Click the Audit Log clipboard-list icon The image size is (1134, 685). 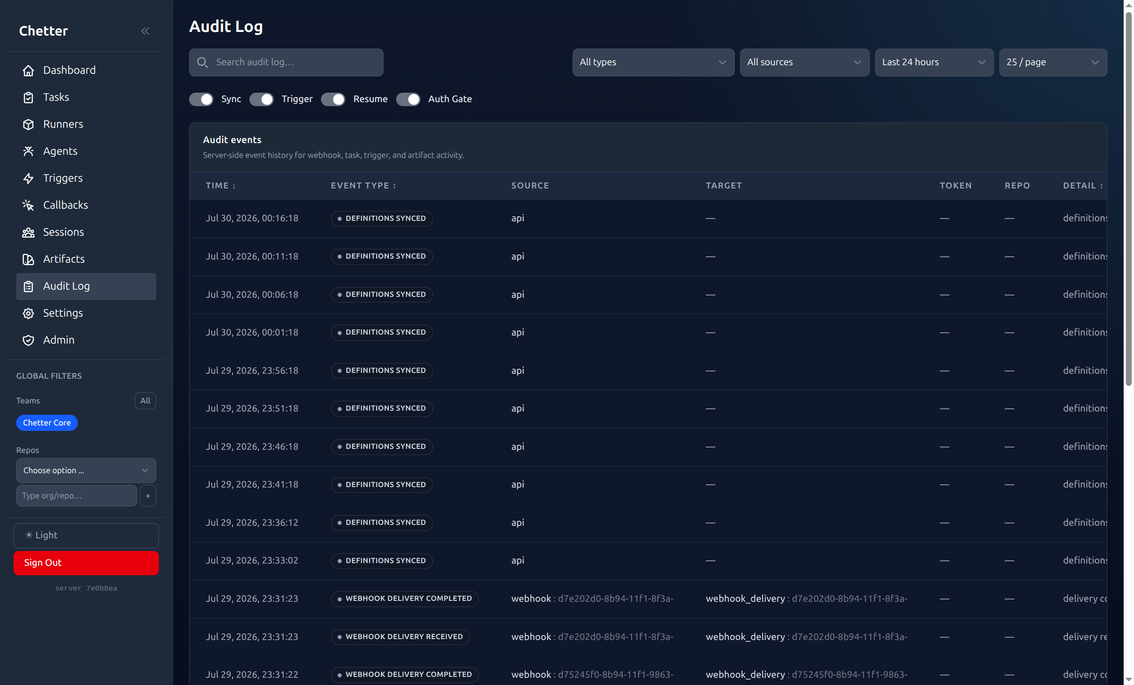28,286
